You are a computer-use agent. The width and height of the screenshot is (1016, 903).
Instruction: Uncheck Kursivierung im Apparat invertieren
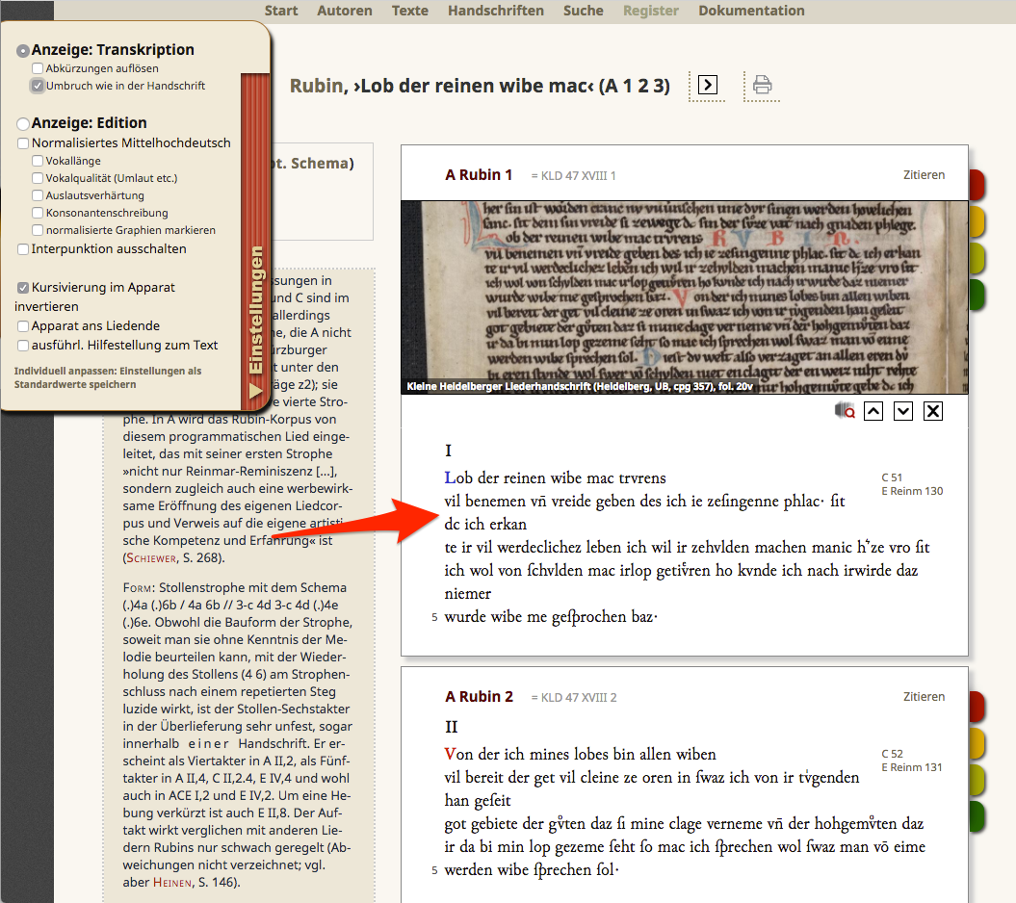tap(23, 288)
